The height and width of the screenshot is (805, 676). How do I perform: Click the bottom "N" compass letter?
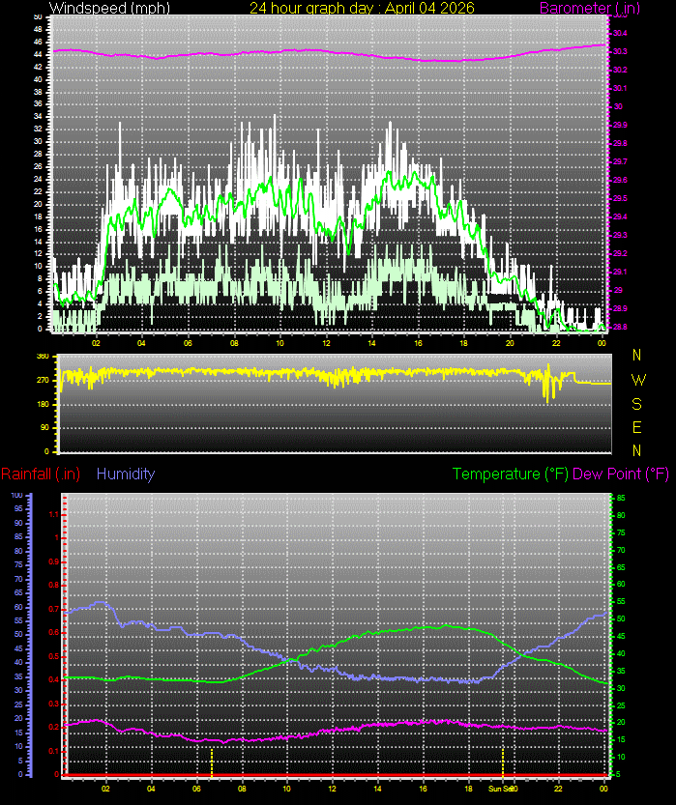(x=637, y=450)
